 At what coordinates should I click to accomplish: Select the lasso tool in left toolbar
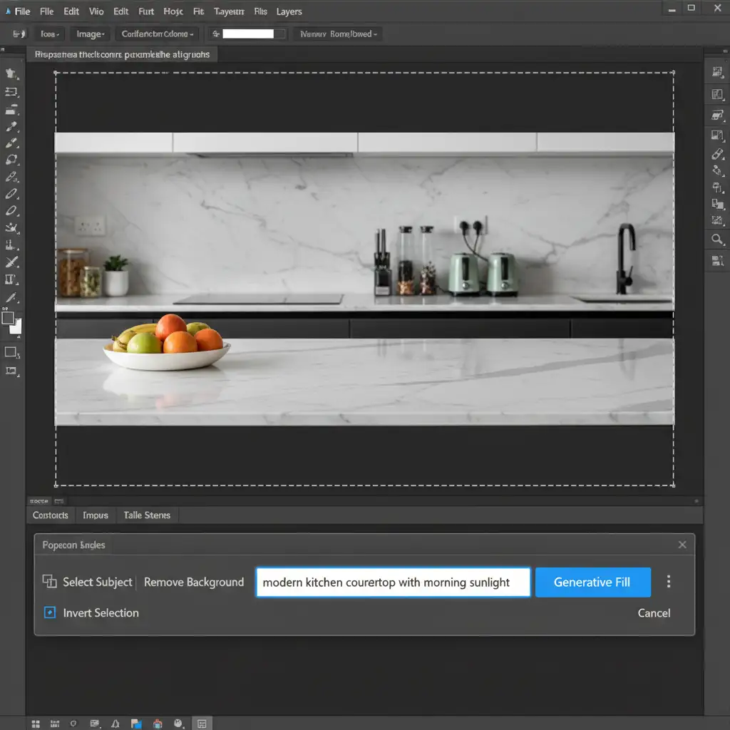[11, 160]
